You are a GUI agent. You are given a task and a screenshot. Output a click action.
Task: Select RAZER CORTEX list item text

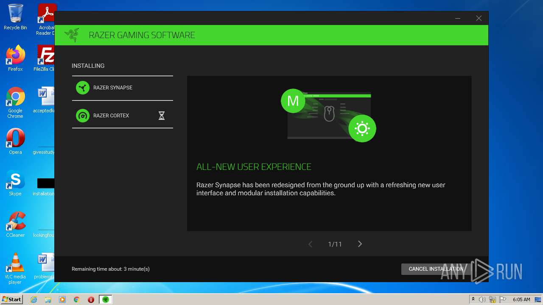[x=111, y=116]
